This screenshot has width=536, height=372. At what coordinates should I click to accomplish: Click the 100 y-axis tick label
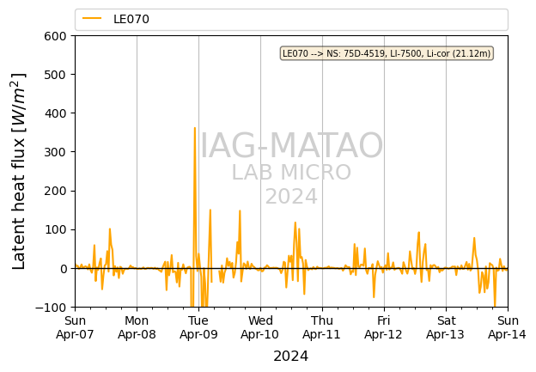(55, 229)
